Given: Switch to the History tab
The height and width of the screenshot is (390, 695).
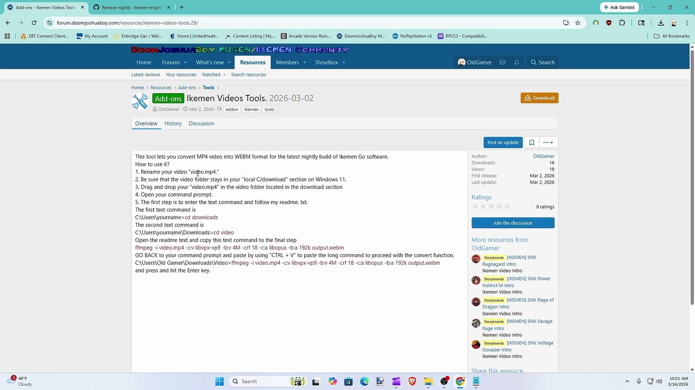Looking at the screenshot, I should click(x=173, y=123).
